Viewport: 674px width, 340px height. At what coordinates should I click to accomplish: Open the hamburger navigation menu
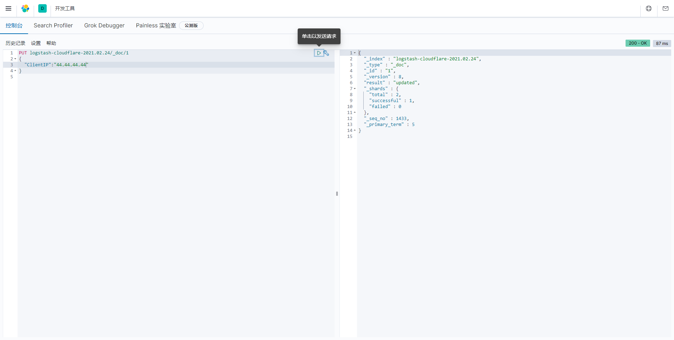8,8
